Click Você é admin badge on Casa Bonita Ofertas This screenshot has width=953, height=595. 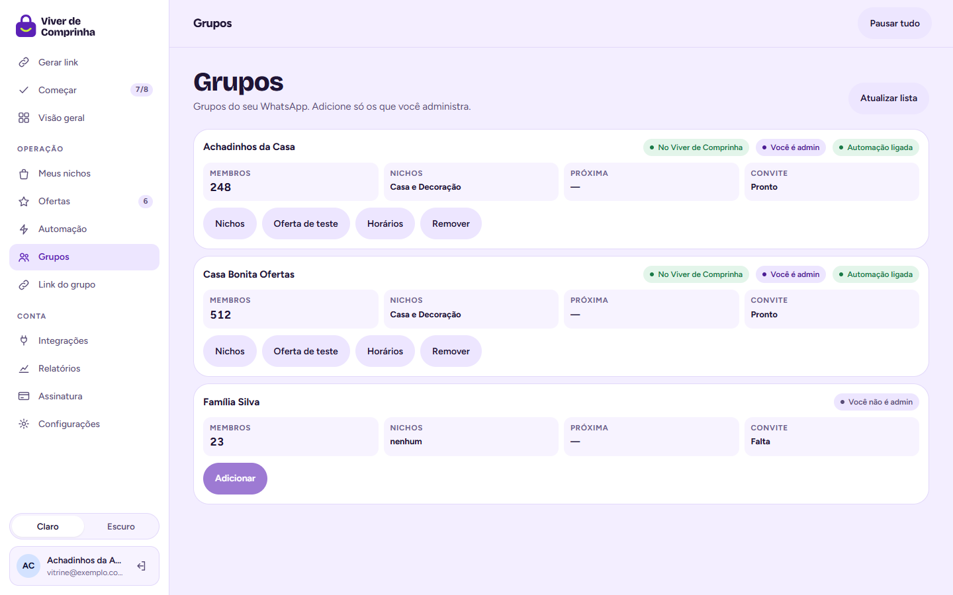pos(791,274)
